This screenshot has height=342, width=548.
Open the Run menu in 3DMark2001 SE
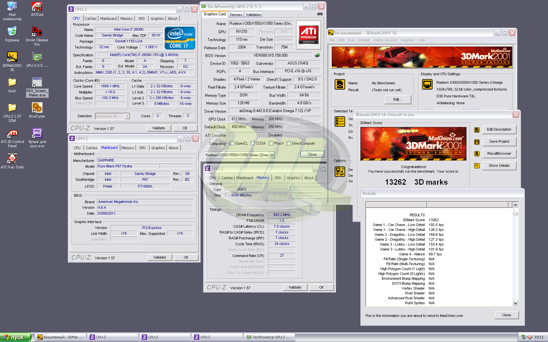tap(351, 40)
